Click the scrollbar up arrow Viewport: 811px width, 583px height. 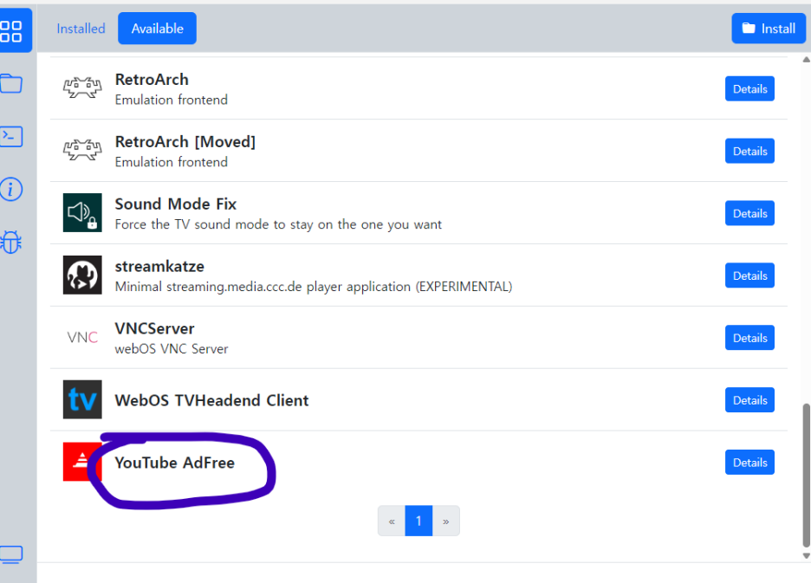click(x=806, y=60)
